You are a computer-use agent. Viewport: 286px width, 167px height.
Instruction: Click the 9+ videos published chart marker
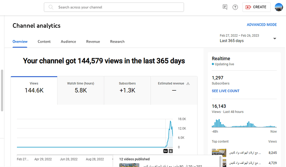click(165, 151)
